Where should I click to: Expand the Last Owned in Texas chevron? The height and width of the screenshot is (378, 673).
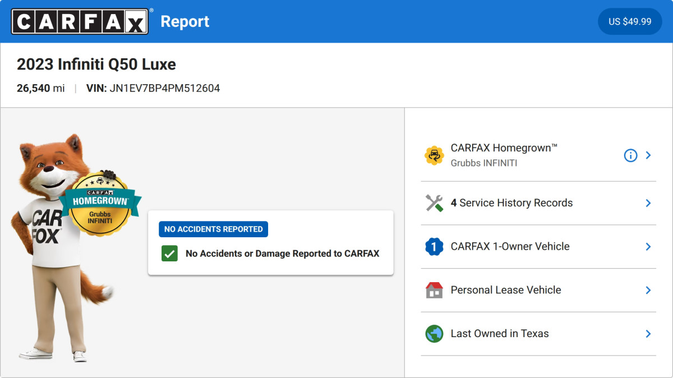point(648,334)
